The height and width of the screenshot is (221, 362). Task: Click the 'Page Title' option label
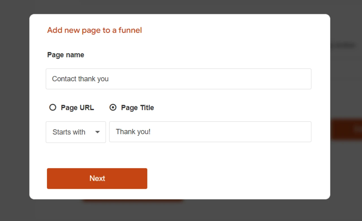[x=137, y=108]
